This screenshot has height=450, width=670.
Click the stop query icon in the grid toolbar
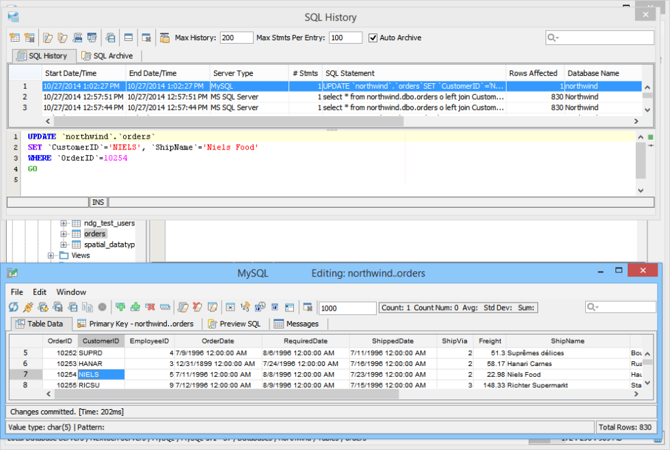[x=103, y=307]
